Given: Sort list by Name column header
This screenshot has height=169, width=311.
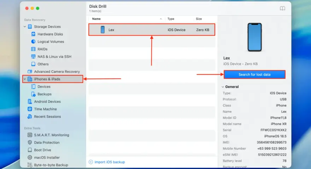Looking at the screenshot, I should [x=96, y=19].
